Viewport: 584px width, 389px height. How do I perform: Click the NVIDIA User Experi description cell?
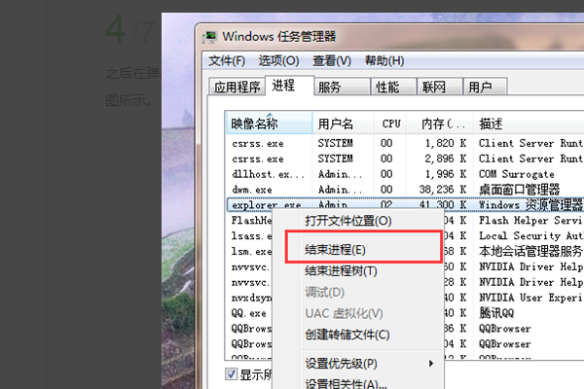pos(530,298)
